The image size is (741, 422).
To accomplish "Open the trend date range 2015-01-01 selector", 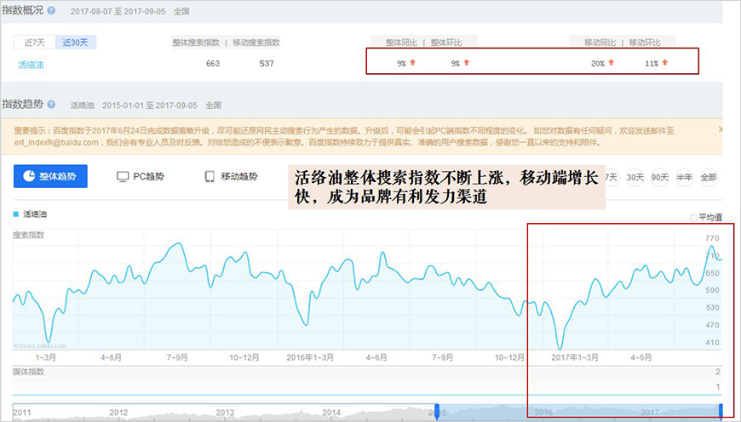I will click(x=149, y=105).
